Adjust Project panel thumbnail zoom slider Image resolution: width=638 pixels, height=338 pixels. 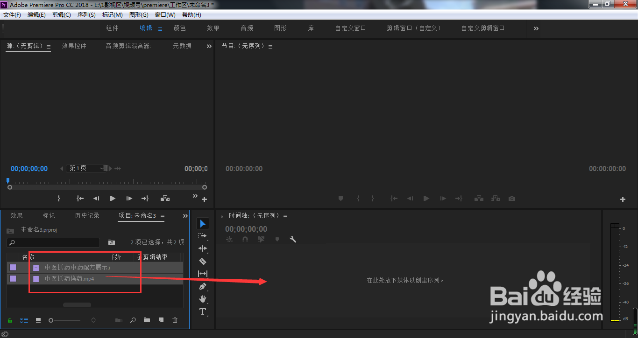[64, 320]
